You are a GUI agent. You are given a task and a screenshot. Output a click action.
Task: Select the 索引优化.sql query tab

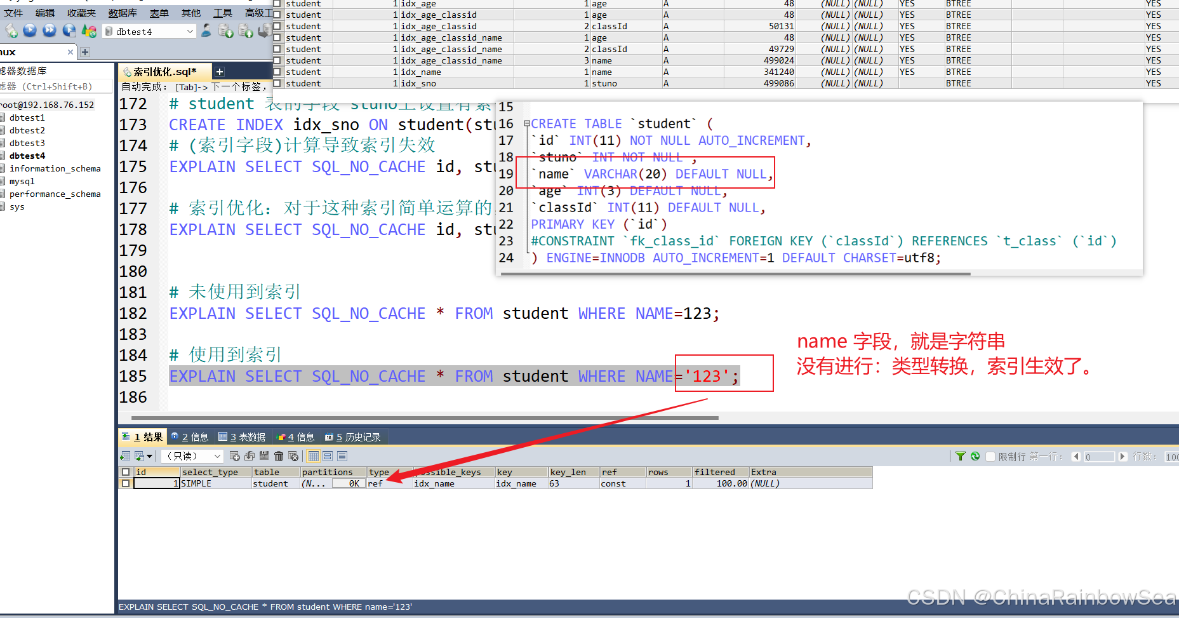pyautogui.click(x=164, y=72)
